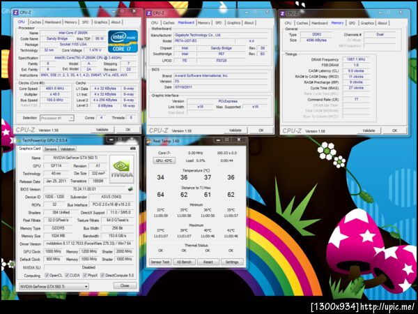Click the Intel Core i7 2600K name field
Screen dimensions: 418x314
(73, 33)
